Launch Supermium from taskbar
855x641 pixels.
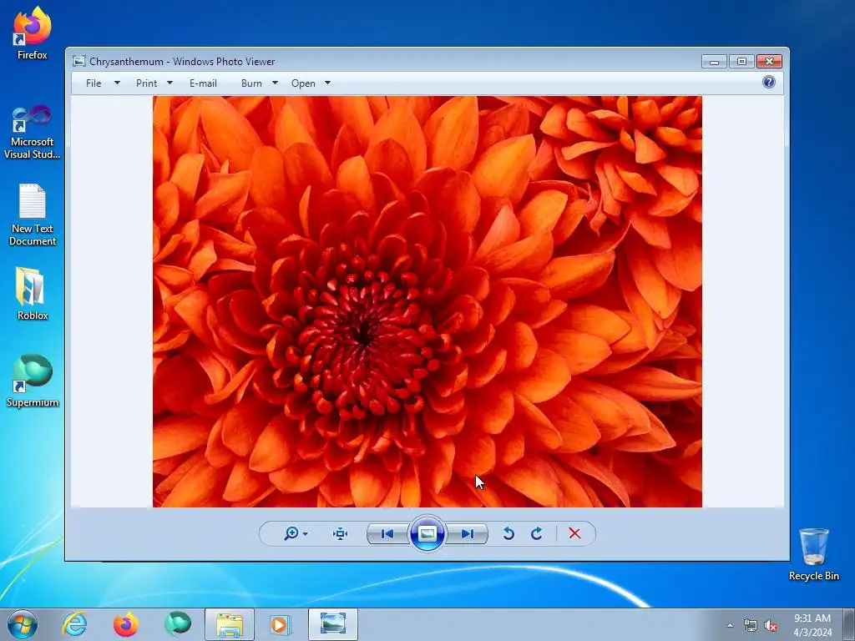(178, 624)
